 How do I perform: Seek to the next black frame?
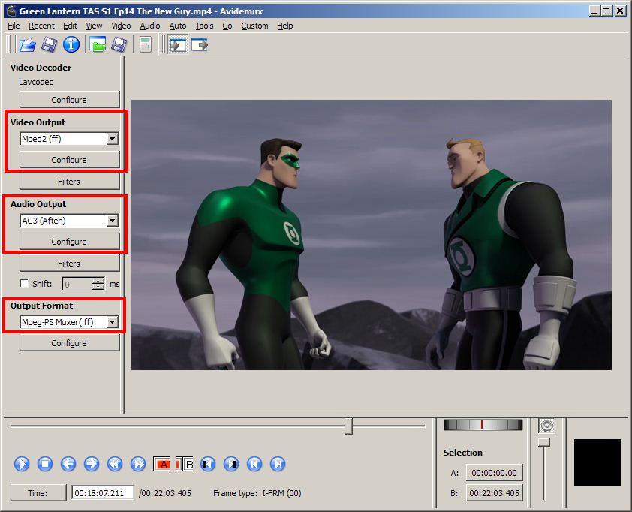tap(231, 464)
